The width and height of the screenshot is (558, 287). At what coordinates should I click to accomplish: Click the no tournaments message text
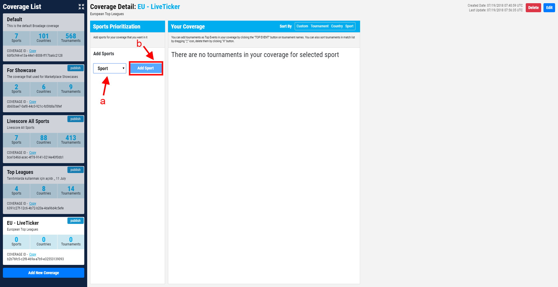255,55
